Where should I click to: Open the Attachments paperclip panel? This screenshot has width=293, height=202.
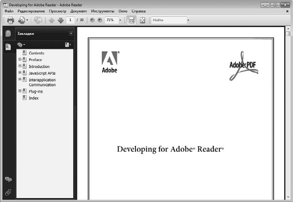[x=8, y=192]
